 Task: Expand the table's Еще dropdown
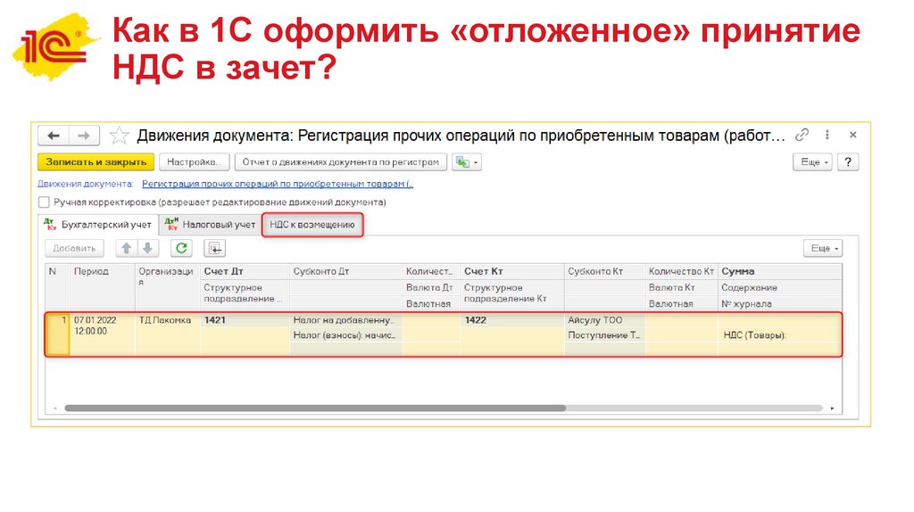(822, 248)
